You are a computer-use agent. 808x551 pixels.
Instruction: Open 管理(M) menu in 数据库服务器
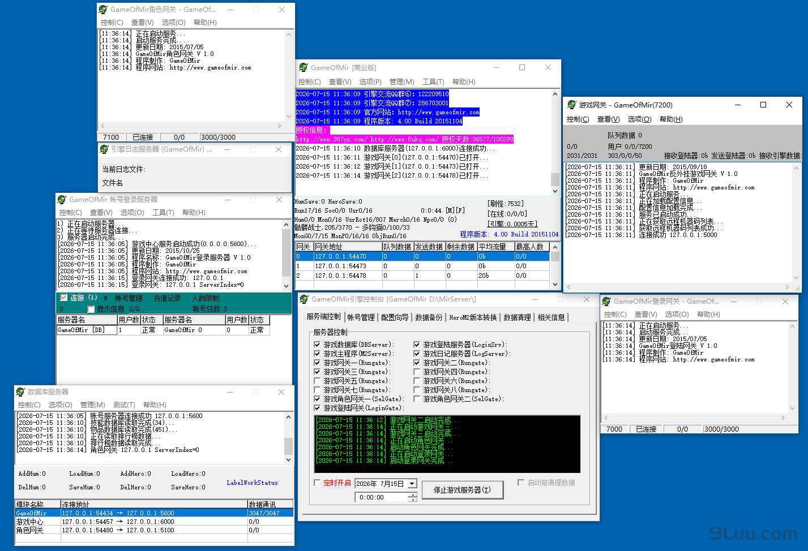(x=93, y=405)
